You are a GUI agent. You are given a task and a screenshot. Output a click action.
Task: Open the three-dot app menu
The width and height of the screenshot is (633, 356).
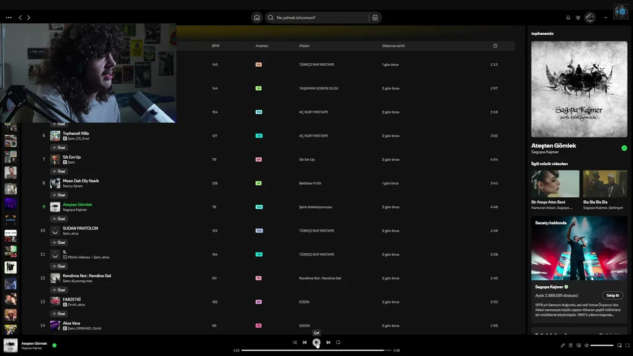pos(8,17)
